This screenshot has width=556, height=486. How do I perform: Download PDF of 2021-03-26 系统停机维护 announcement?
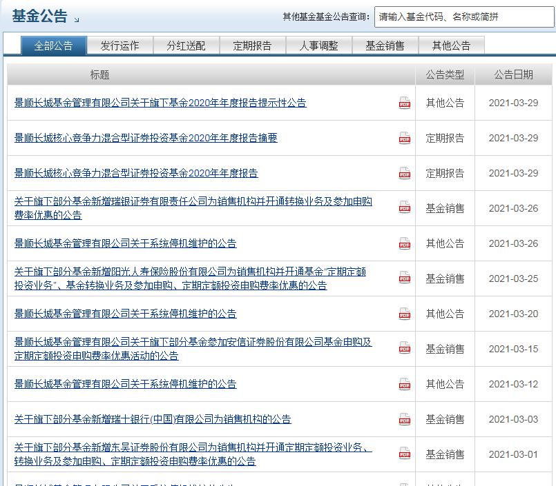[x=404, y=243]
